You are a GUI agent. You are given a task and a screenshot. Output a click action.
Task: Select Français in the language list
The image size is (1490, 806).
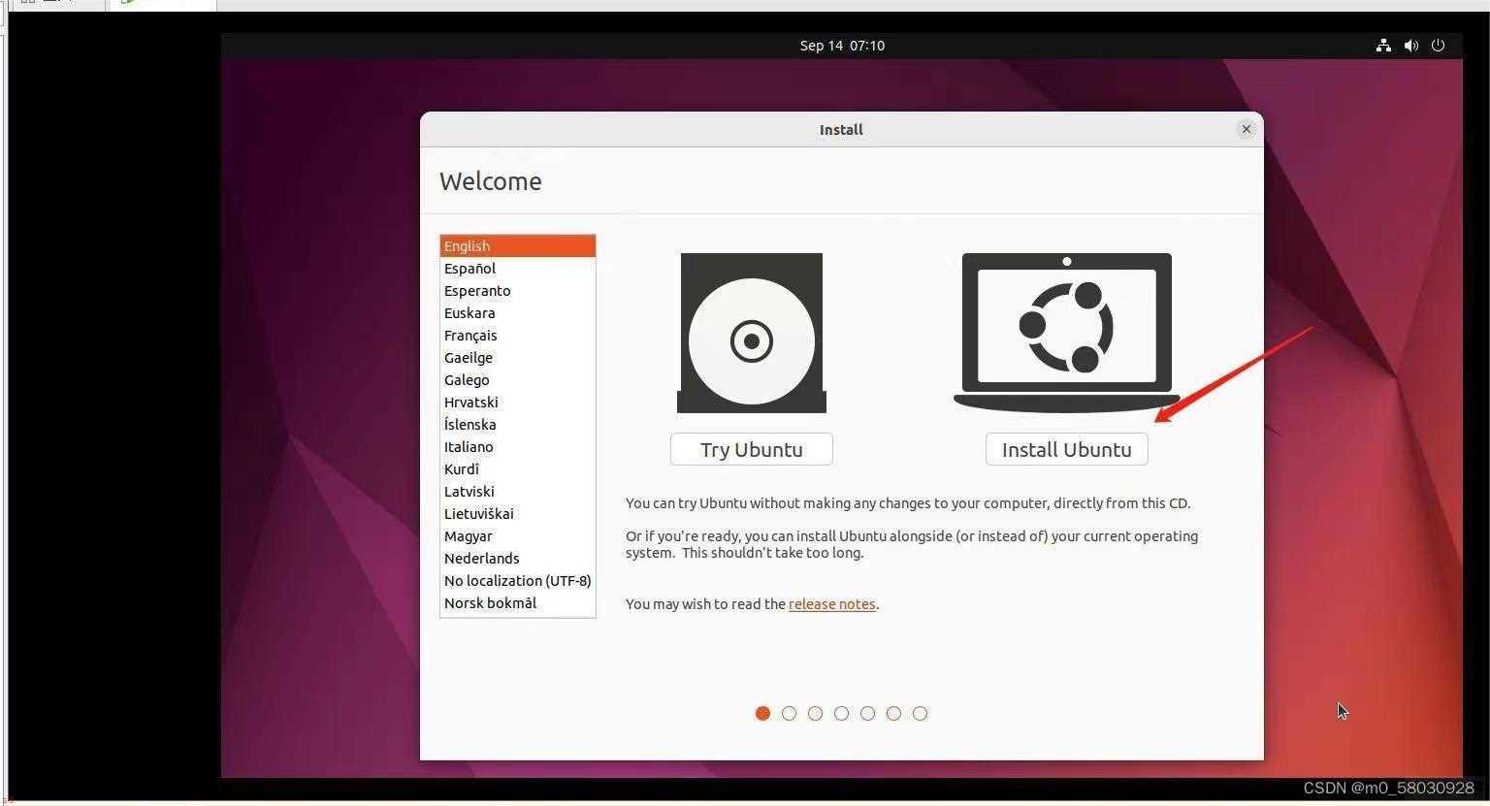[x=518, y=336]
